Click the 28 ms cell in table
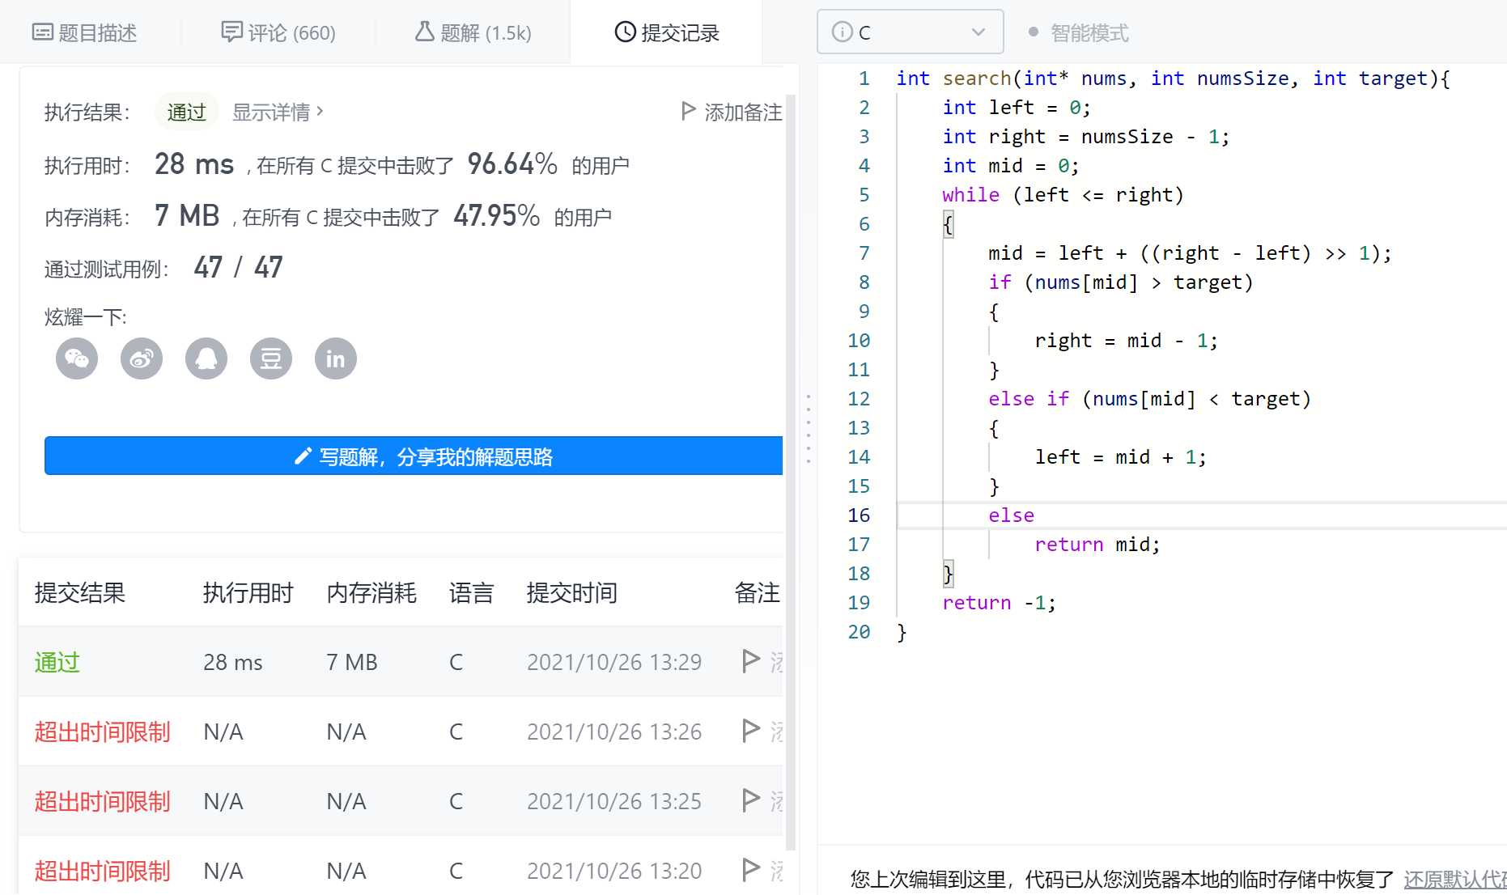The width and height of the screenshot is (1507, 895). click(x=233, y=662)
